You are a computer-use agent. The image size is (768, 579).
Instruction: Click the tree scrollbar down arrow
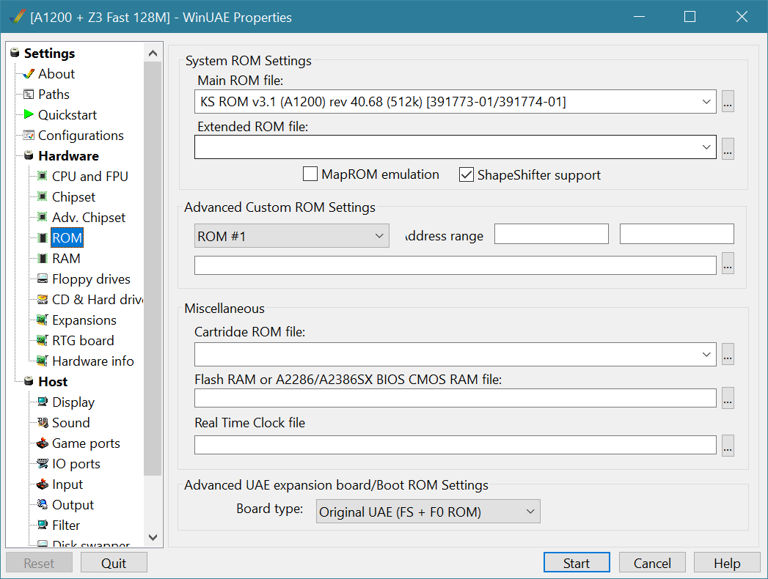pos(153,537)
